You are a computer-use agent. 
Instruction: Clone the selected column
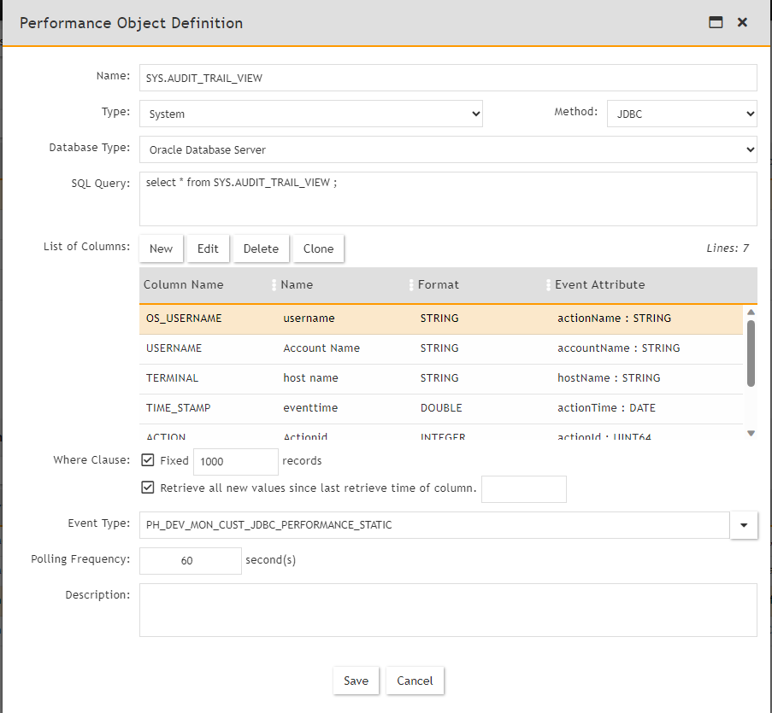click(318, 248)
